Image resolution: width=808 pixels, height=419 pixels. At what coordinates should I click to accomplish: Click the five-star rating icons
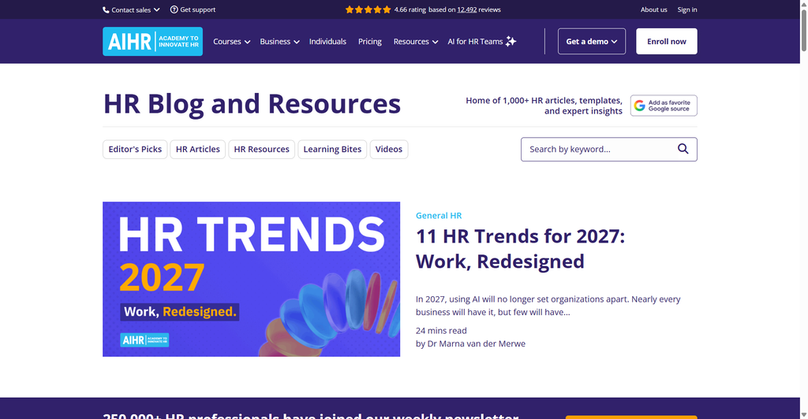coord(368,9)
